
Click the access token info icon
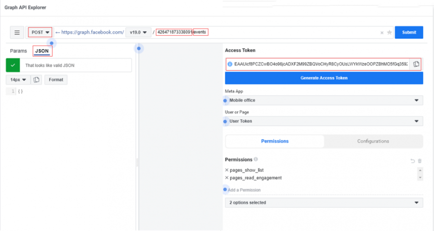click(230, 64)
